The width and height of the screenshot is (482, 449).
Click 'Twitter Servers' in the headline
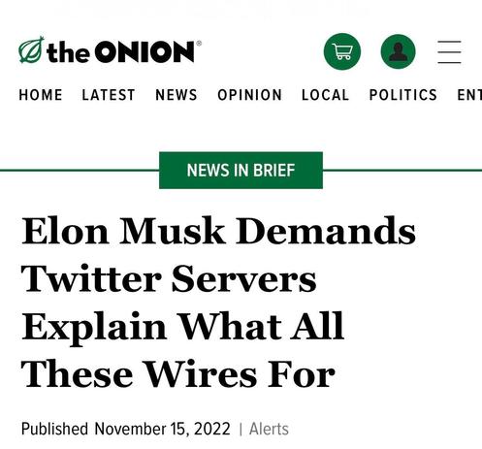pyautogui.click(x=169, y=278)
